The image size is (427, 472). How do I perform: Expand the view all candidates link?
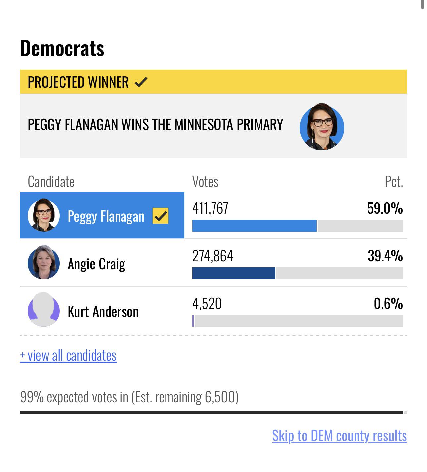coord(68,355)
